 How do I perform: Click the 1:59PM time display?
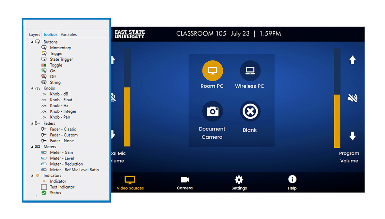270,34
